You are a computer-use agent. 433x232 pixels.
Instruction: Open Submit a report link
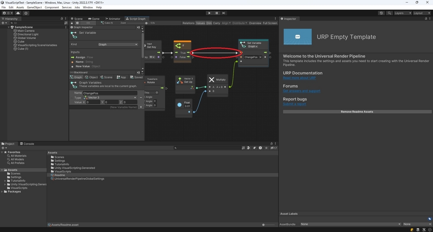coord(294,104)
